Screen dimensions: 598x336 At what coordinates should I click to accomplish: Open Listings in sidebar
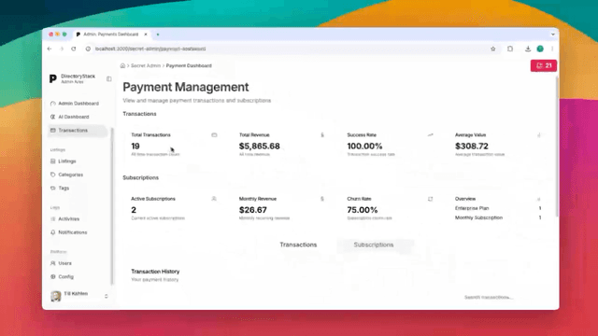(x=64, y=161)
